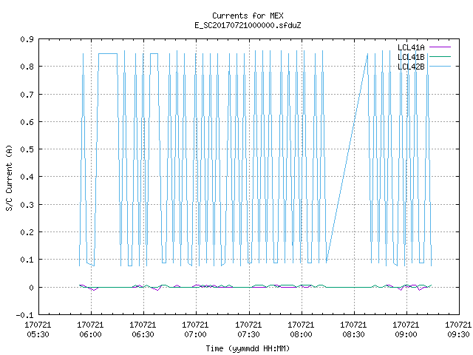The width and height of the screenshot is (473, 355).
Task: Click the 0 y-axis tick label
Action: pyautogui.click(x=31, y=288)
